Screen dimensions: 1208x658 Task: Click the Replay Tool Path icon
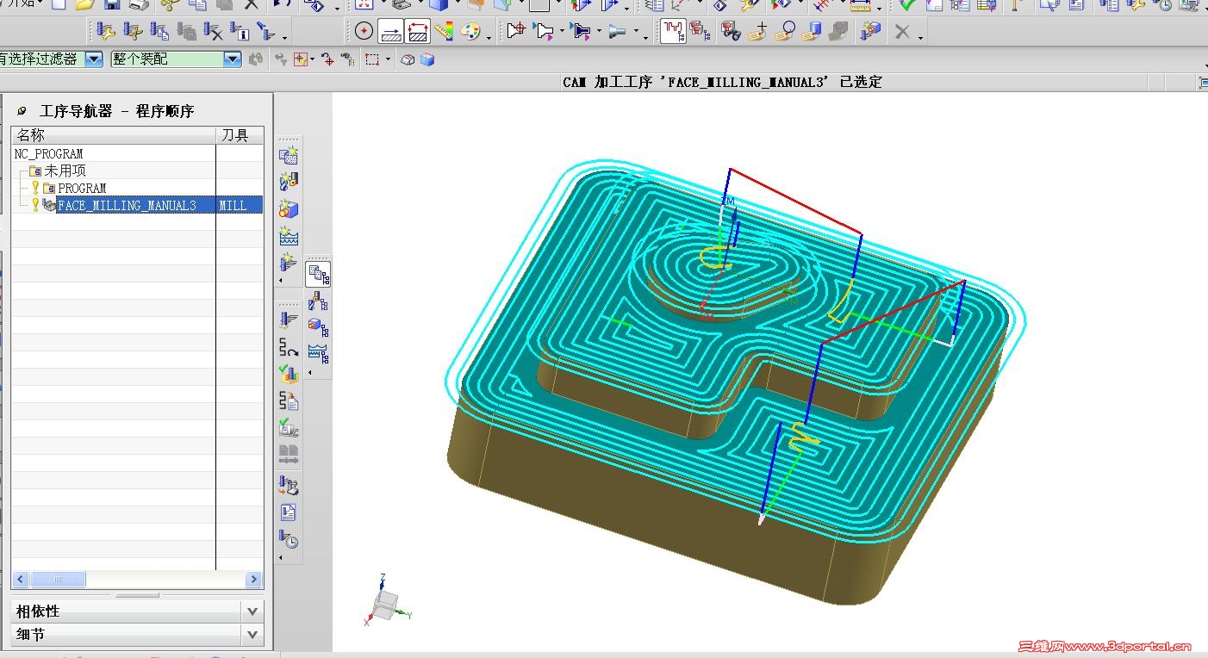point(288,347)
